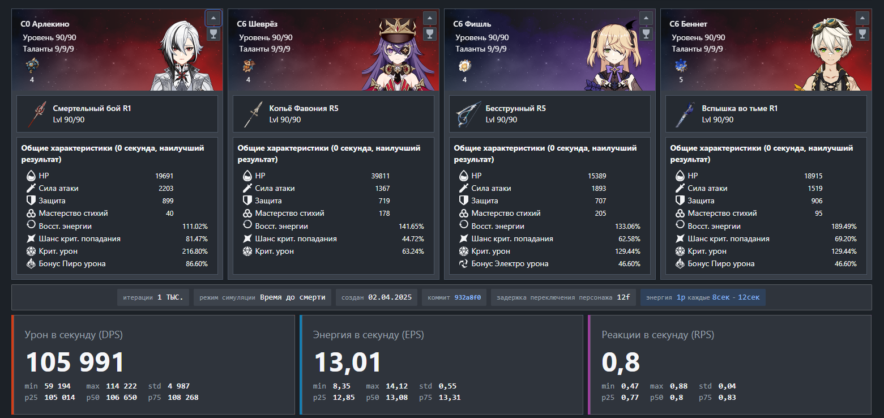884x418 pixels.
Task: Click the Смертельный бой R1 weapon name
Action: coord(92,108)
